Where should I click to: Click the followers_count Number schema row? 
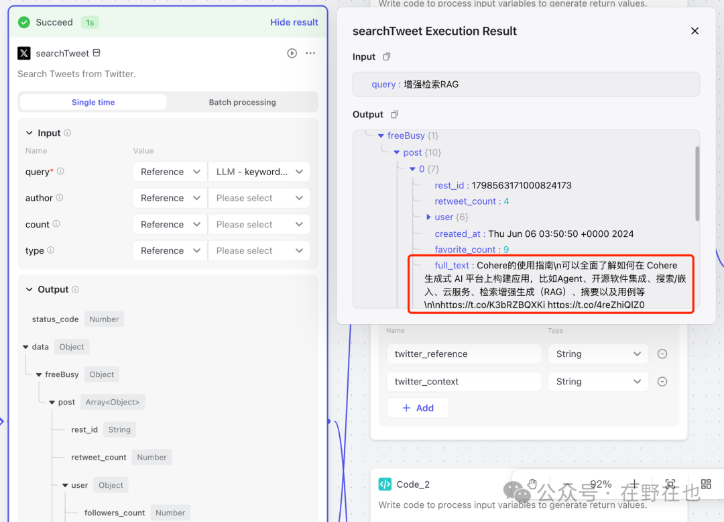pyautogui.click(x=137, y=513)
